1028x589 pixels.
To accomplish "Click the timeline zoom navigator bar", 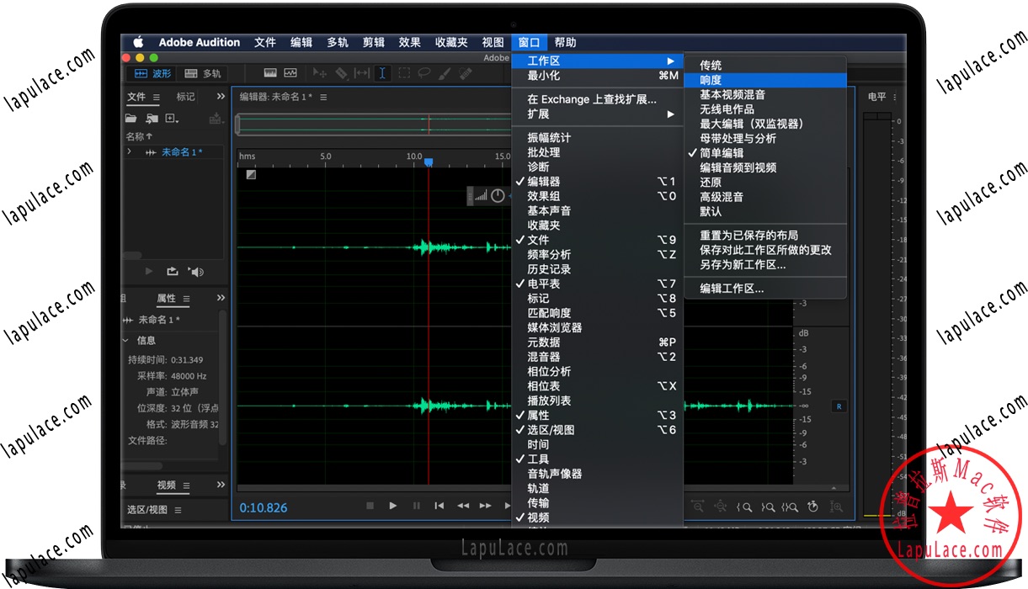I will pyautogui.click(x=370, y=124).
